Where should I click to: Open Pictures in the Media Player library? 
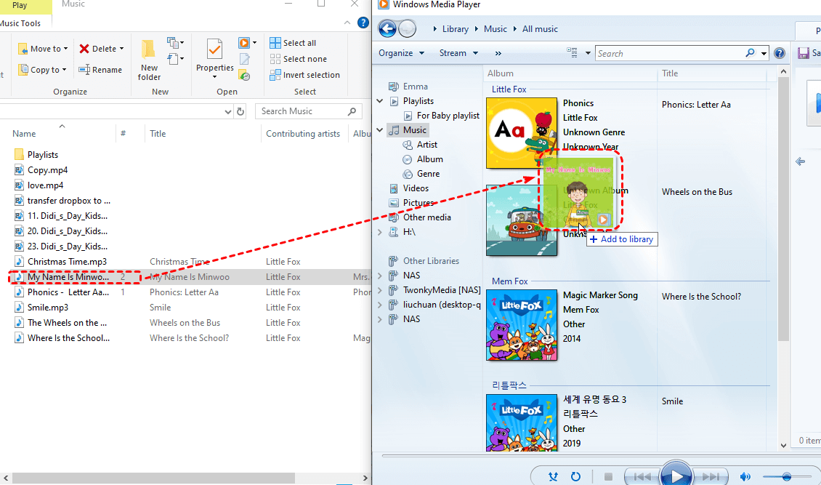pyautogui.click(x=410, y=203)
